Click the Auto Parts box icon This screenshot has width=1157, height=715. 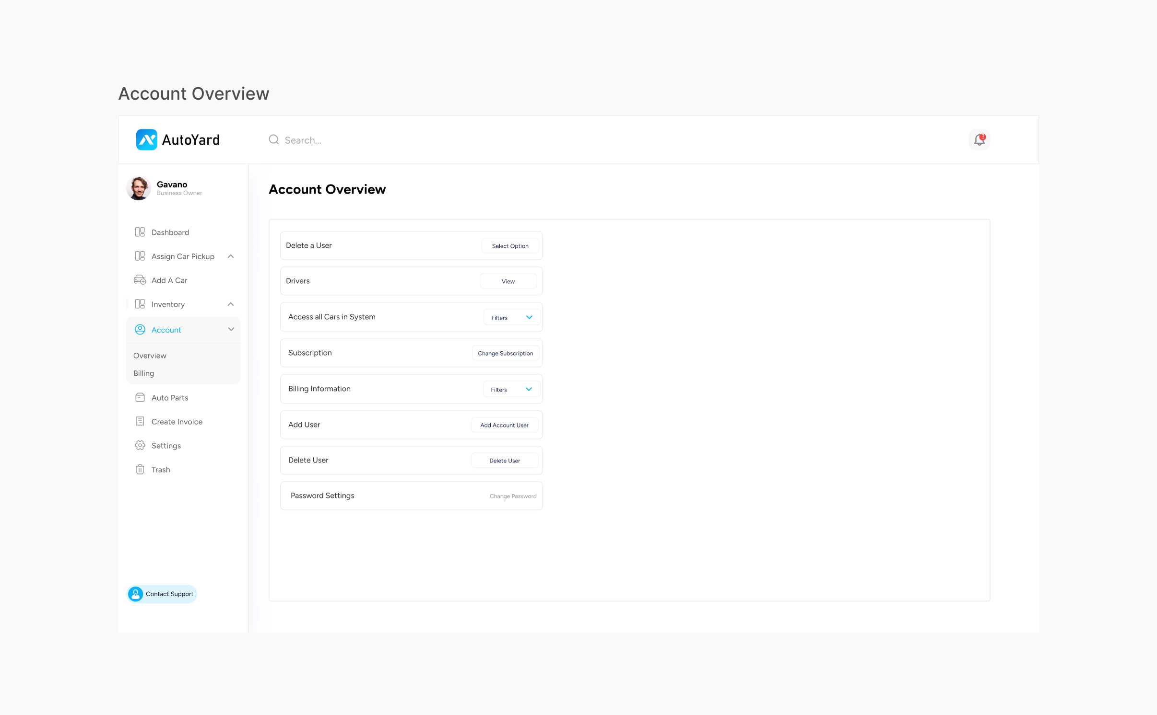click(x=140, y=397)
